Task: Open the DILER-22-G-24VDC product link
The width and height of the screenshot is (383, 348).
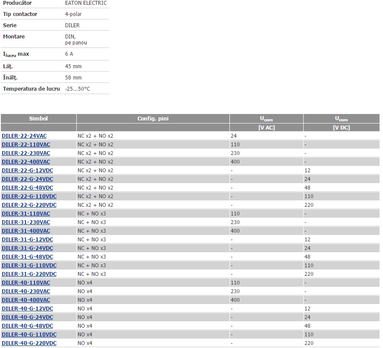Action: click(x=27, y=179)
